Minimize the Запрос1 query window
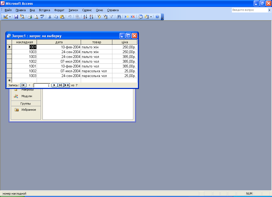 pyautogui.click(x=122, y=36)
